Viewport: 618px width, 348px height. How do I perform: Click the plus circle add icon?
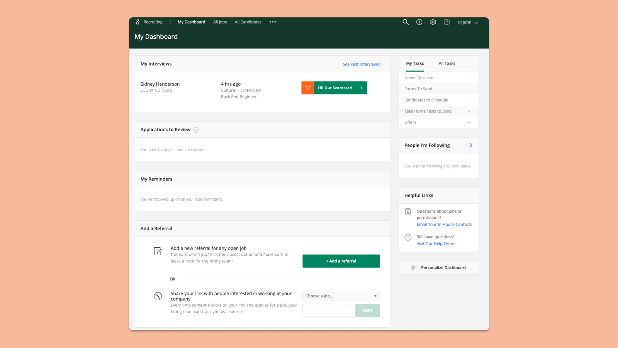click(x=419, y=22)
